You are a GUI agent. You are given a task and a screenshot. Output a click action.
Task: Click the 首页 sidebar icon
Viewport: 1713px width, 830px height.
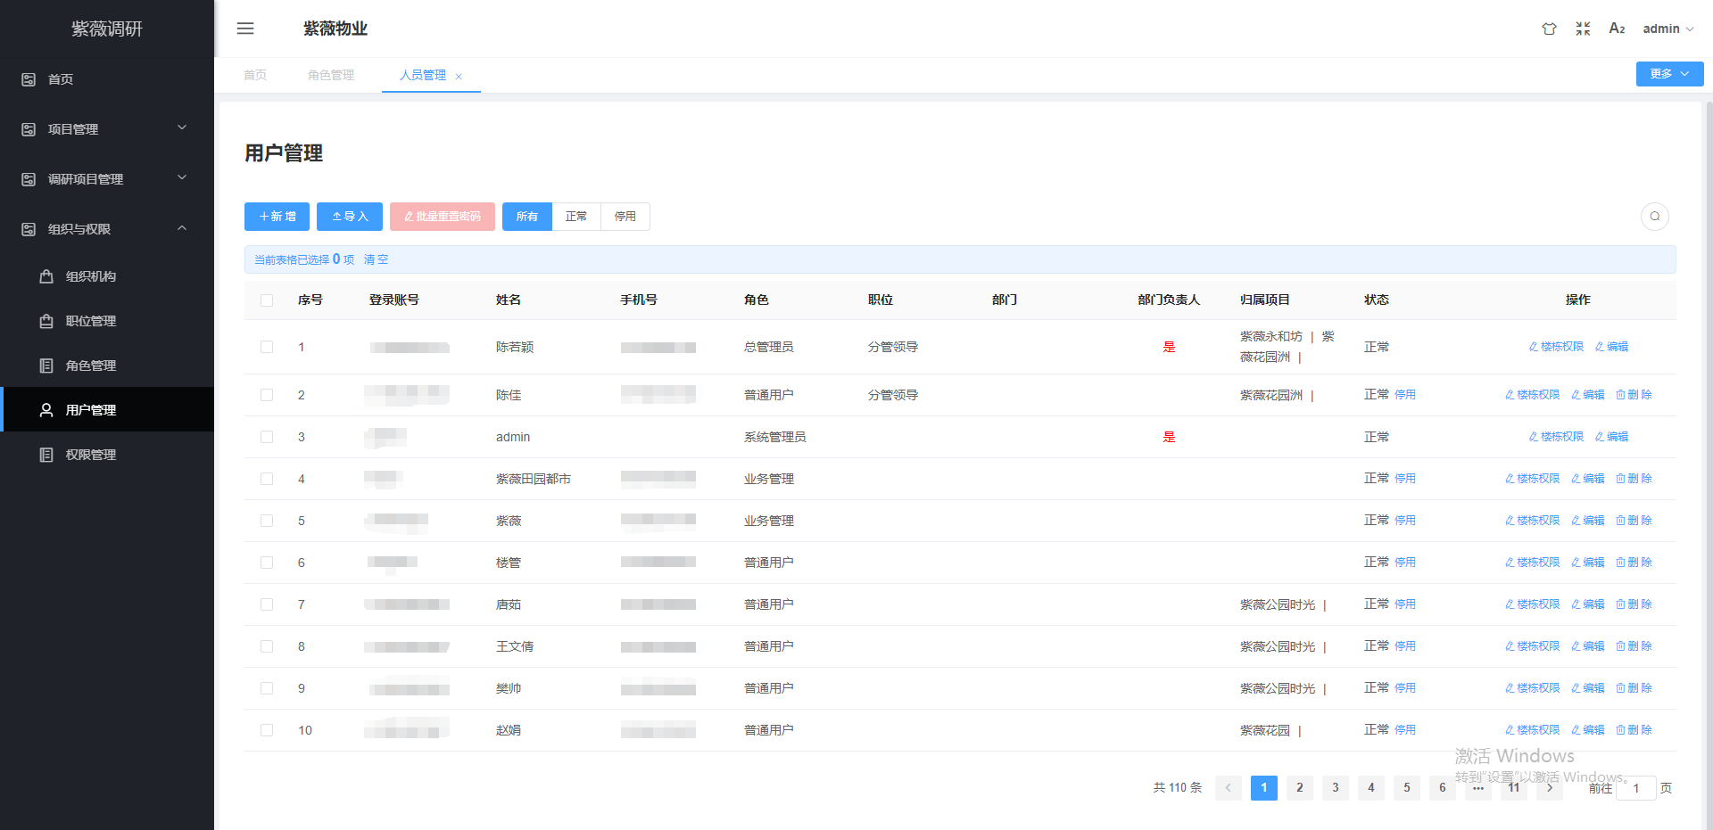(x=29, y=79)
